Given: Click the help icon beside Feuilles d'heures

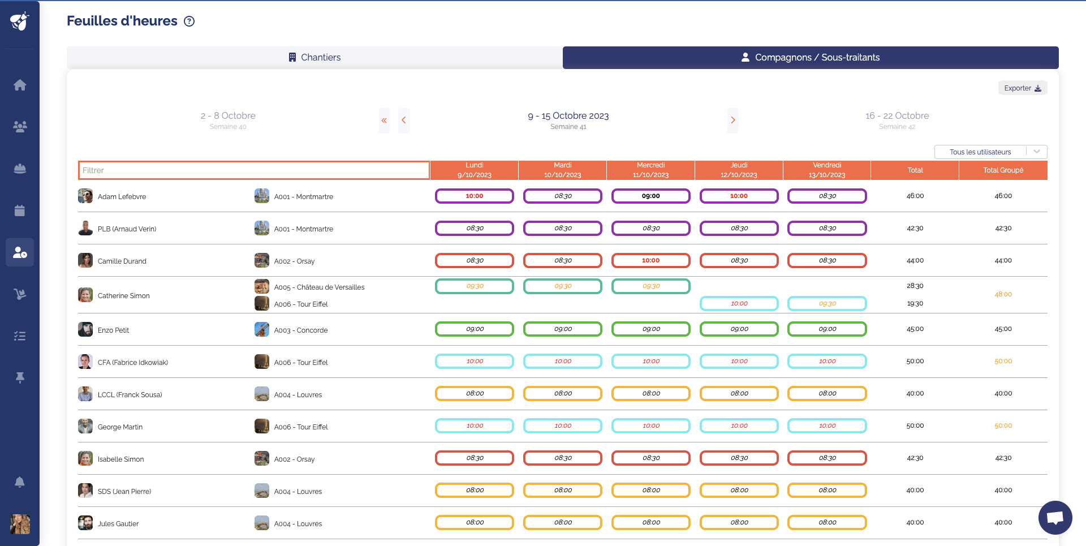Looking at the screenshot, I should coord(189,22).
